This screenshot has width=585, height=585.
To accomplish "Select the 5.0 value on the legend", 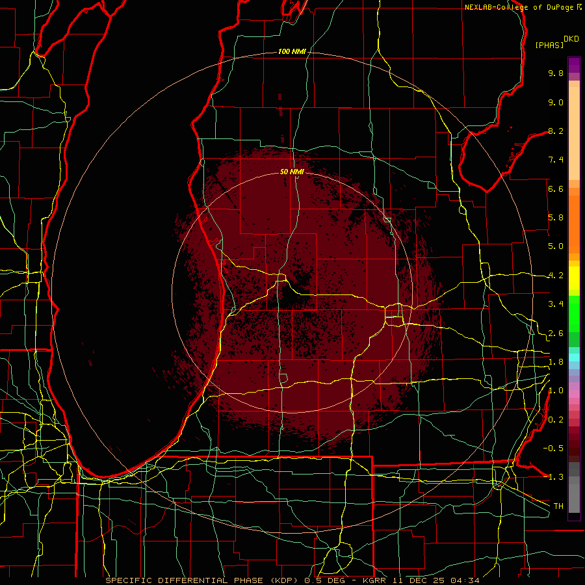I will click(556, 246).
